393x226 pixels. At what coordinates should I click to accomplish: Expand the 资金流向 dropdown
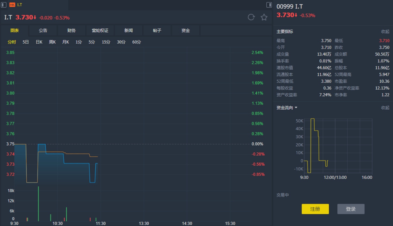(x=296, y=108)
